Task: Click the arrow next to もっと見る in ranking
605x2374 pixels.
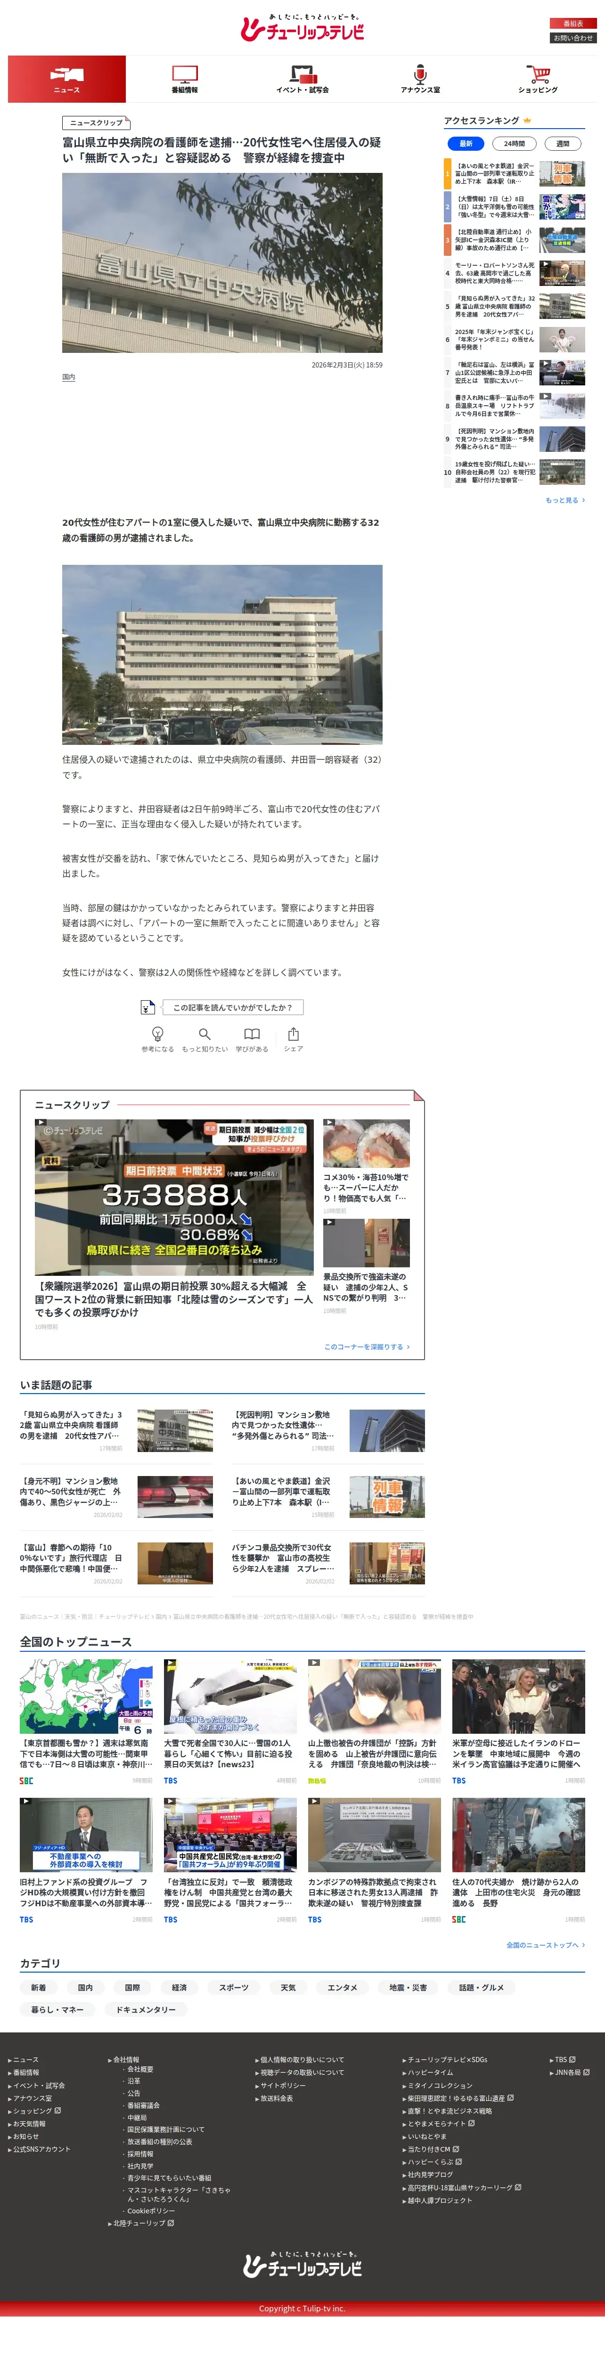Action: point(583,500)
